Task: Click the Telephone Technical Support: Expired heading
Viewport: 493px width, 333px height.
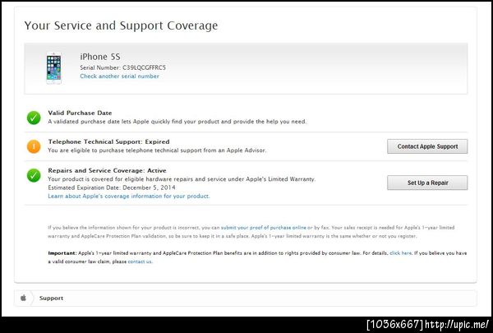Action: pos(108,141)
